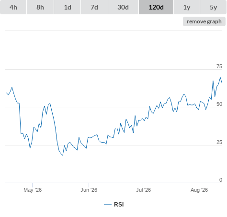Click the Aug '26 axis label
The image size is (227, 217).
click(199, 190)
